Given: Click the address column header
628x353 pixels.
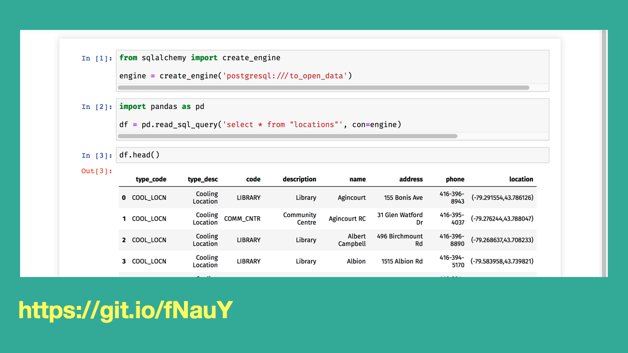Looking at the screenshot, I should (x=411, y=179).
